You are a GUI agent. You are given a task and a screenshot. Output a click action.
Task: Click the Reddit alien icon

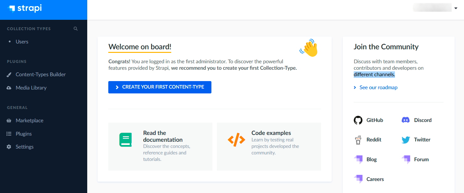(358, 140)
